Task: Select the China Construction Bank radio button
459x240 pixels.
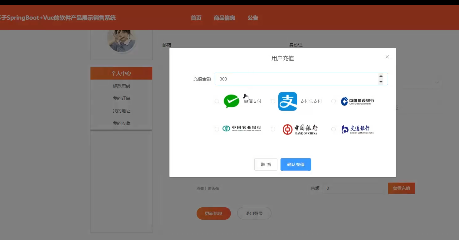Action: pyautogui.click(x=334, y=101)
